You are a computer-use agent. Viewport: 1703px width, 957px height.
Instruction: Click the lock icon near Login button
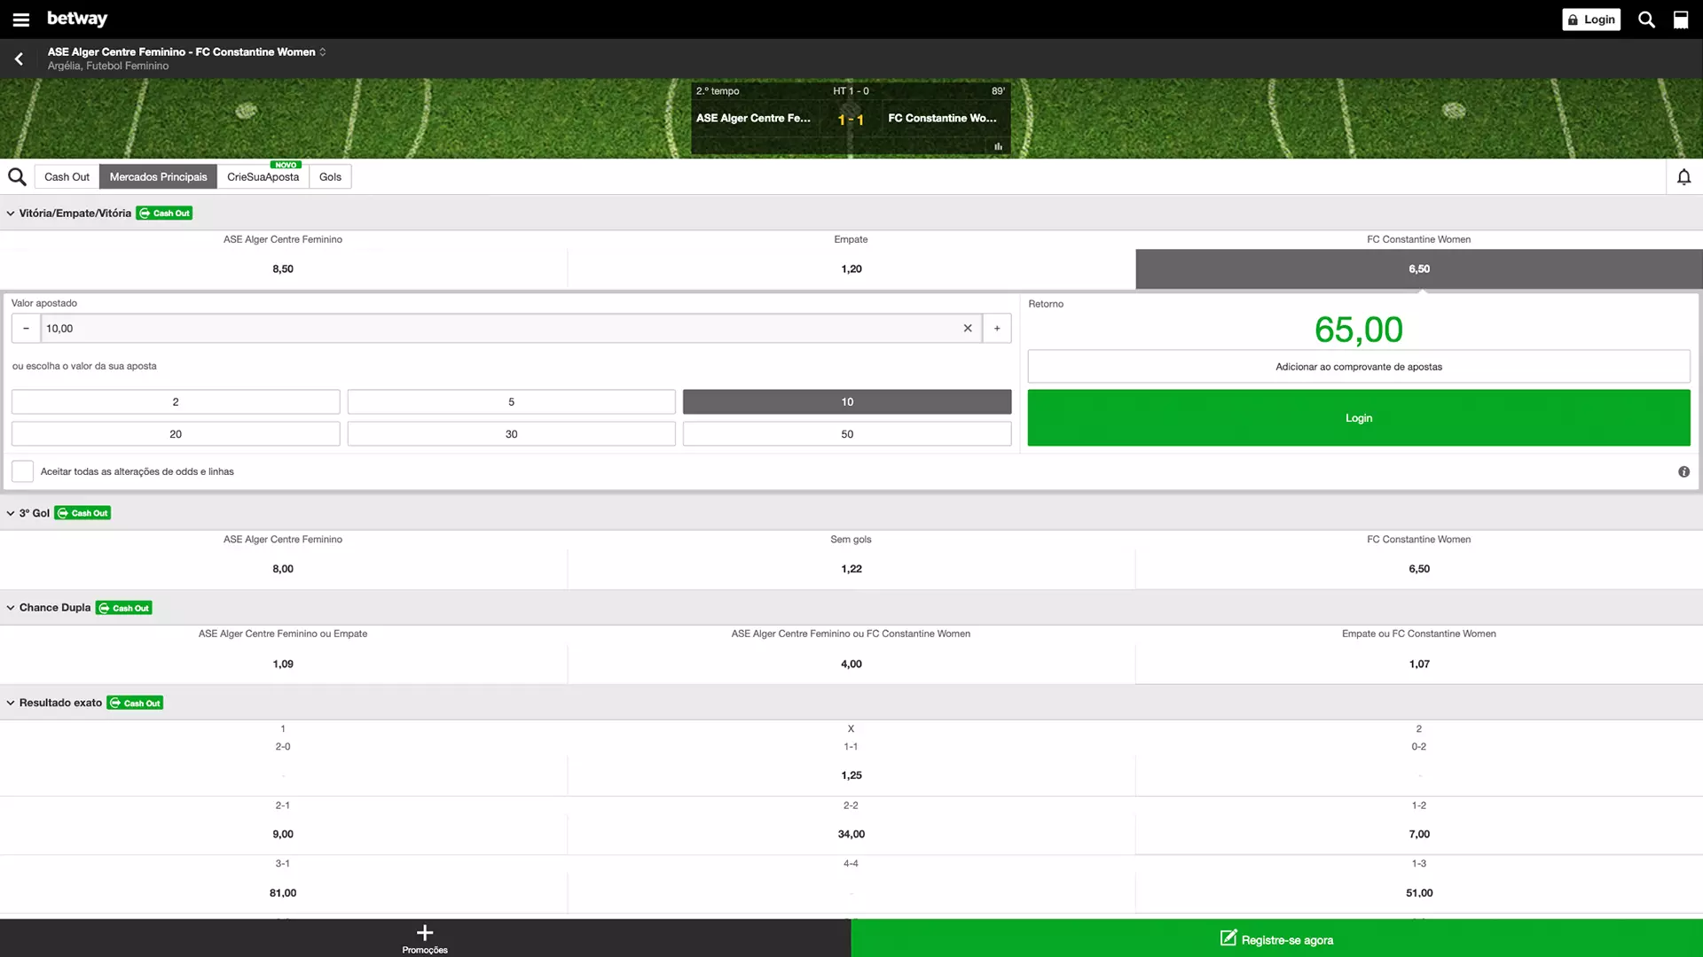click(x=1574, y=19)
